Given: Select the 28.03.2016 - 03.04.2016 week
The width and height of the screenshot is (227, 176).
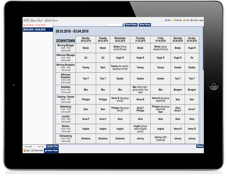Looking at the screenshot, I should (38, 29).
